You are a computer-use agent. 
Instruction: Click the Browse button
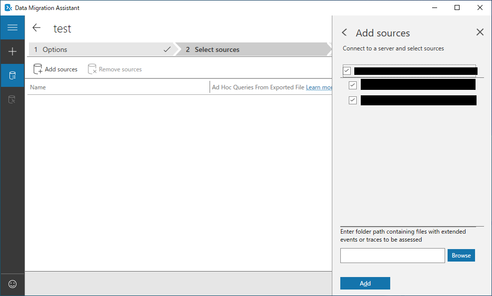461,256
